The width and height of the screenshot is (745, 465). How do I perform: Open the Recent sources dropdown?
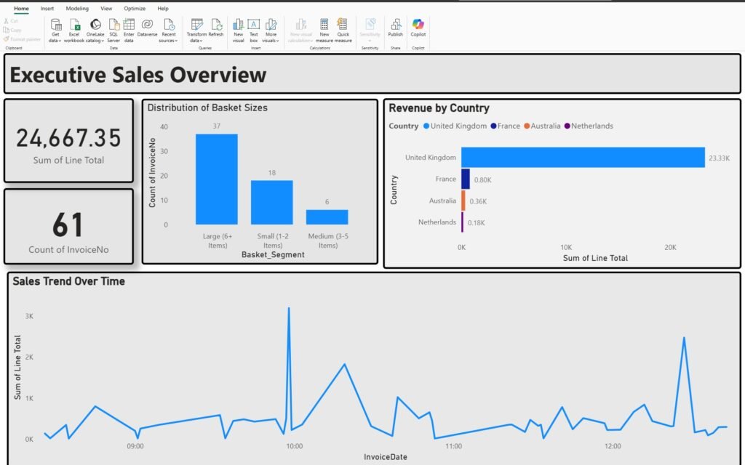coord(168,41)
